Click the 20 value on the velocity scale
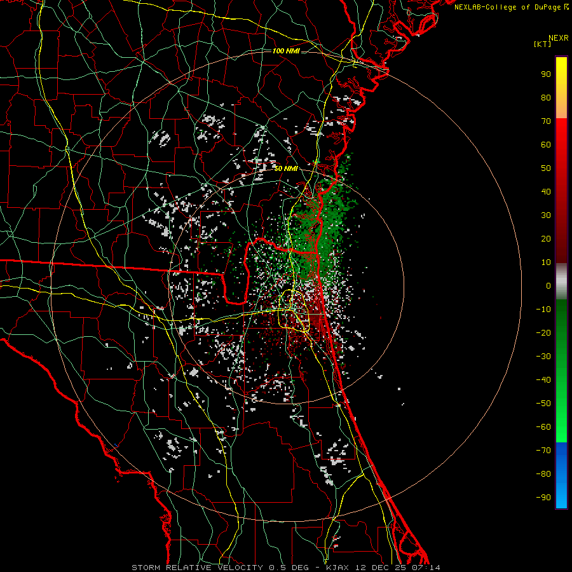This screenshot has height=572, width=572. click(x=546, y=239)
